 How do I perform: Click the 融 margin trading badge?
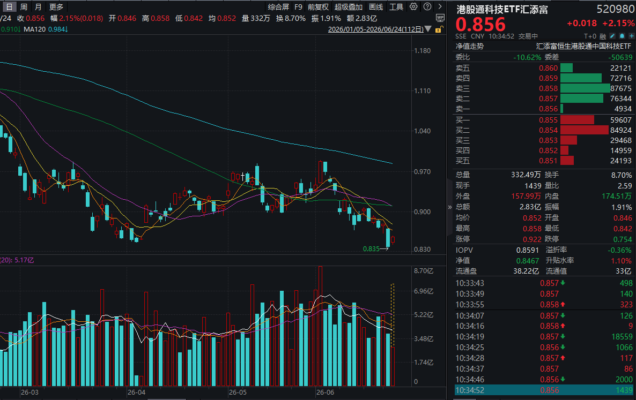point(603,36)
